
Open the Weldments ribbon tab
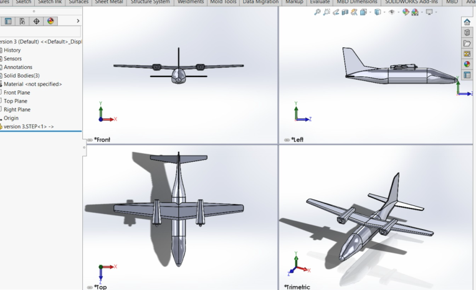coord(191,2)
